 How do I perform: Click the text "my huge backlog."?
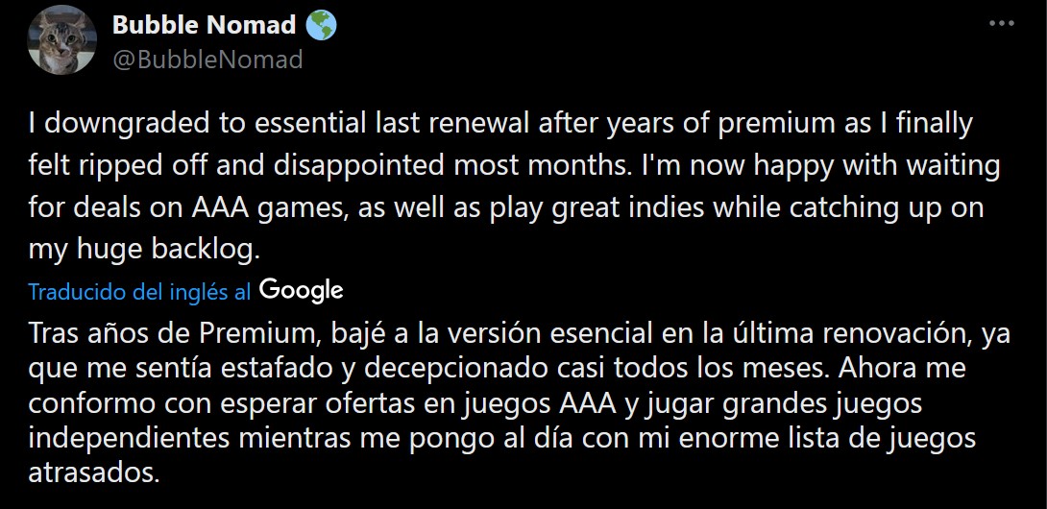(x=143, y=250)
